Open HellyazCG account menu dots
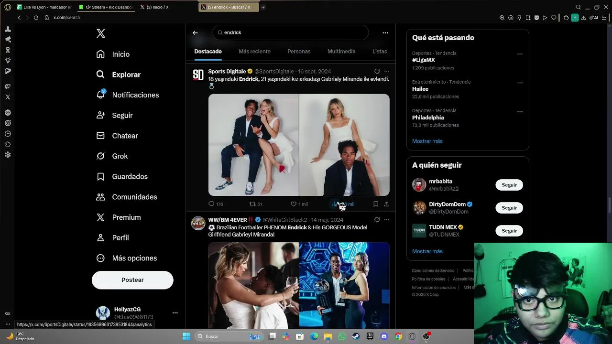612x344 pixels. point(175,313)
